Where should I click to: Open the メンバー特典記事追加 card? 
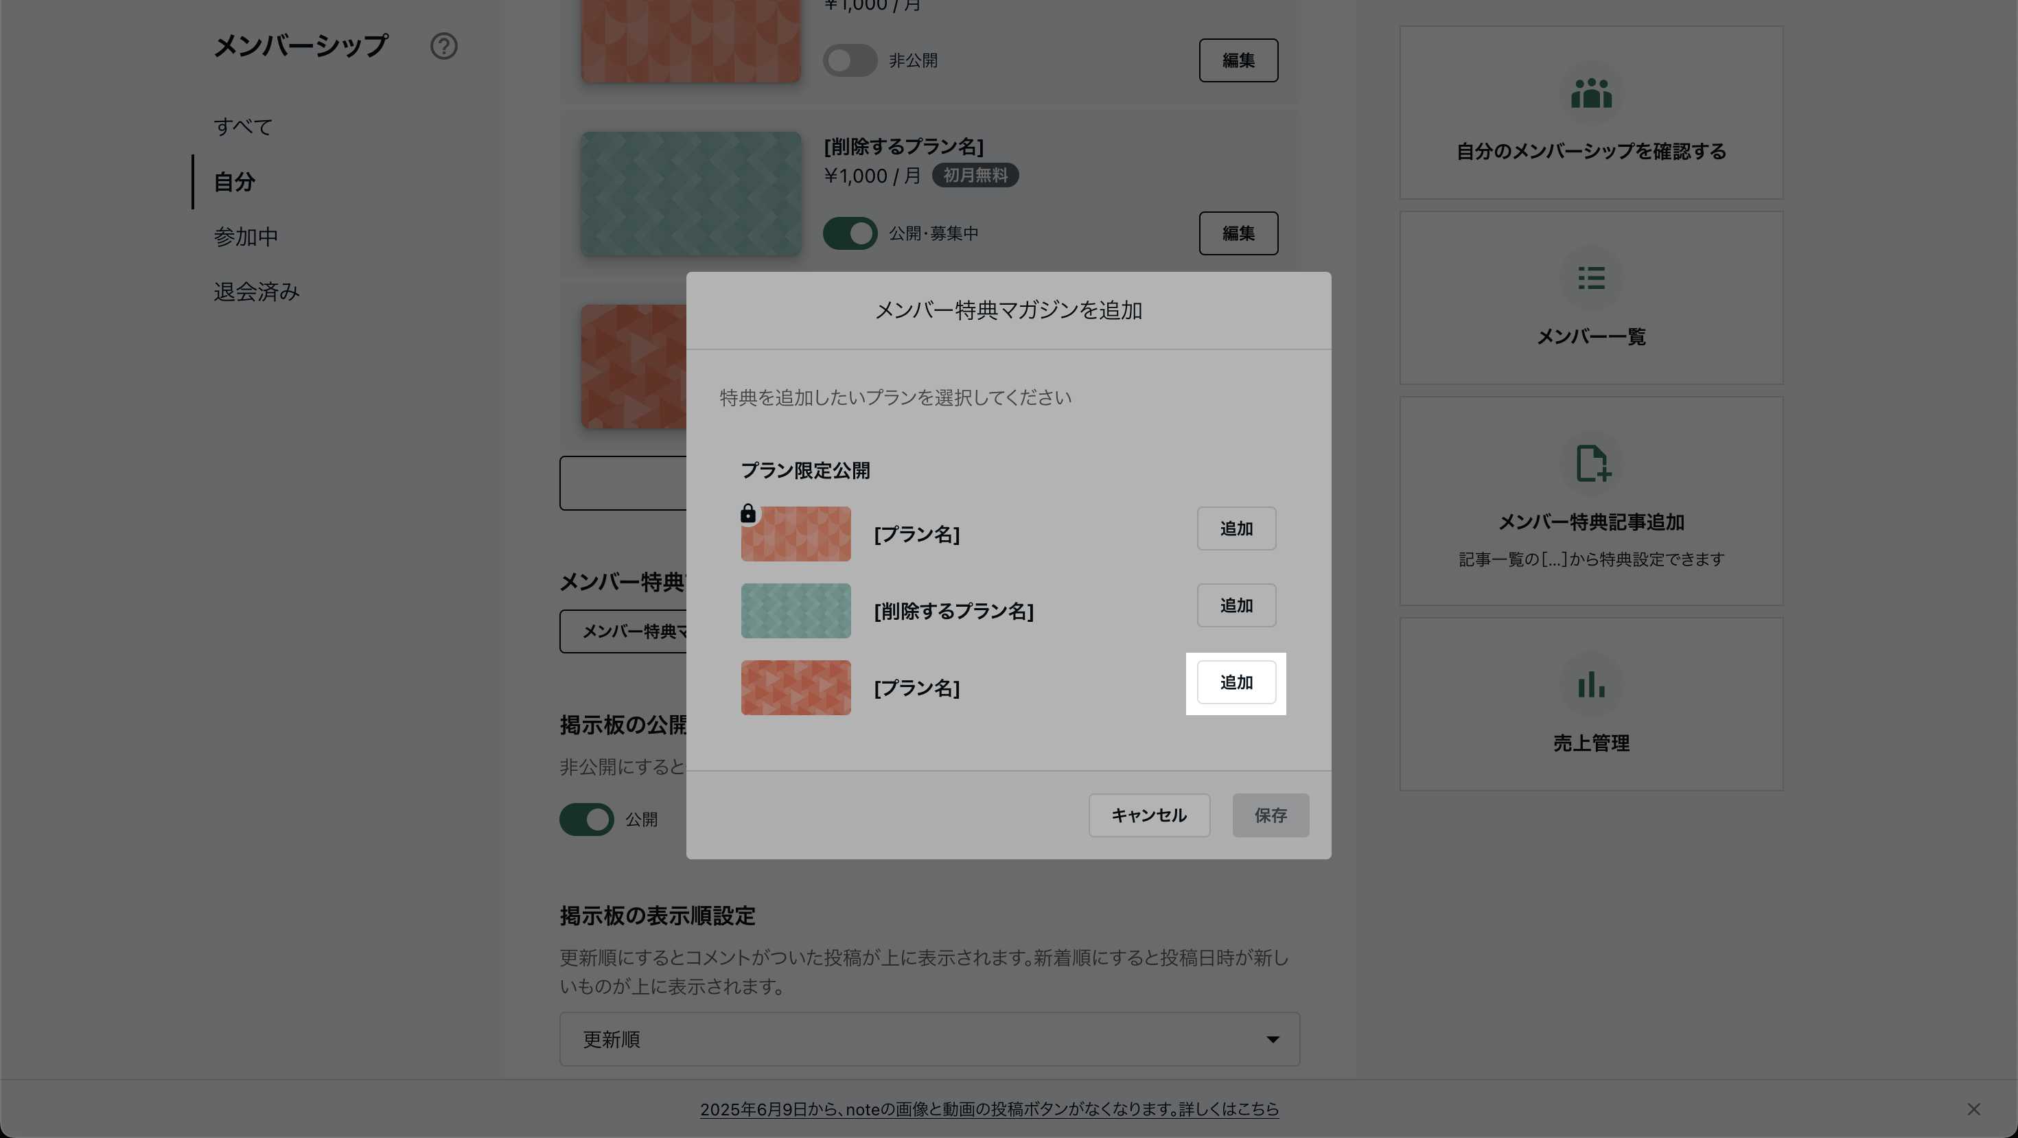1591,500
